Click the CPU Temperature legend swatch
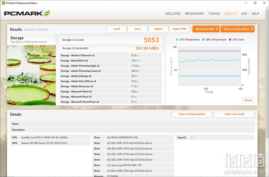 pyautogui.click(x=177, y=40)
